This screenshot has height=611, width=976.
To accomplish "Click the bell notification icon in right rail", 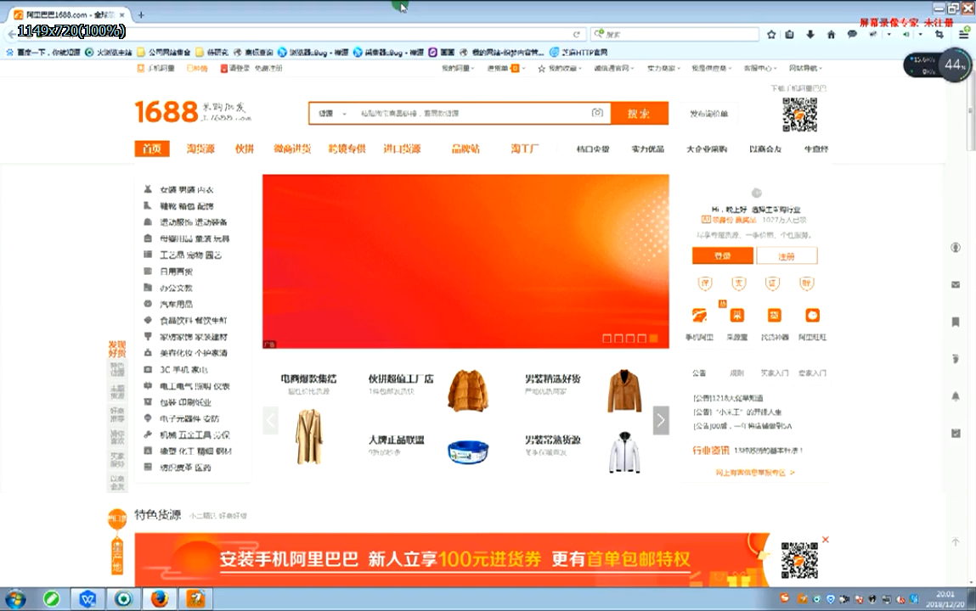I will coord(956,396).
